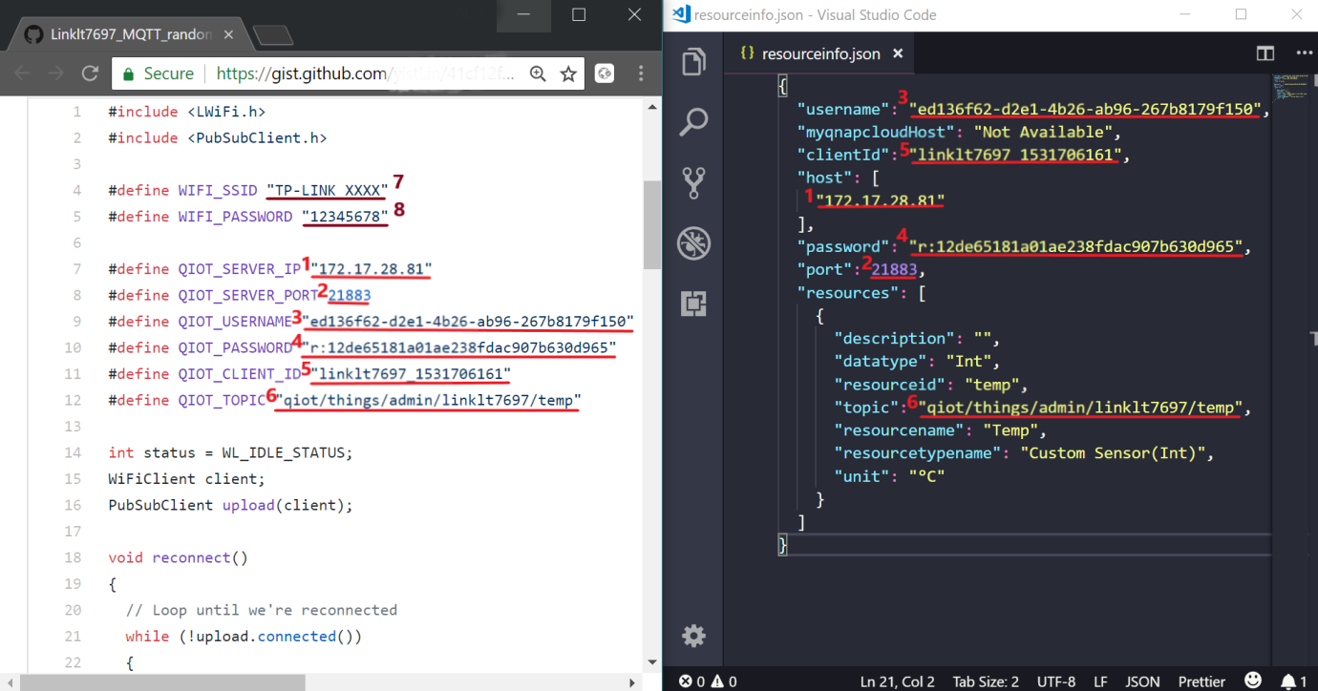Bookmark this gist page with the star
1318x691 pixels.
pyautogui.click(x=568, y=73)
